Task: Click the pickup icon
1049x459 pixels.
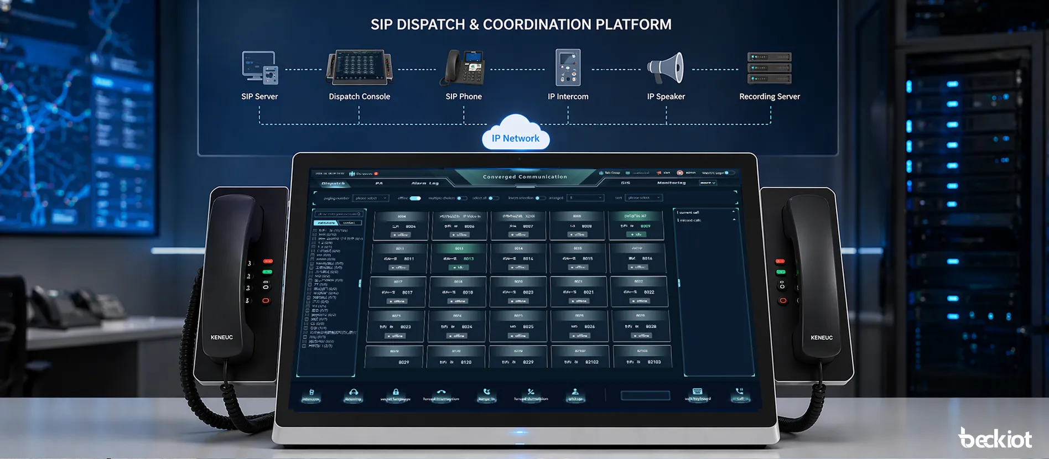Action: pos(575,393)
